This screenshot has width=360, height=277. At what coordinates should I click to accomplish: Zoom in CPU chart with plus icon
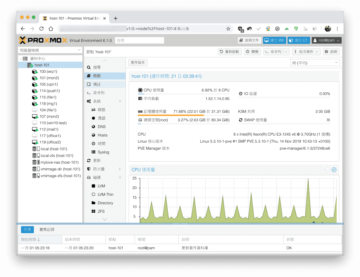(x=334, y=170)
